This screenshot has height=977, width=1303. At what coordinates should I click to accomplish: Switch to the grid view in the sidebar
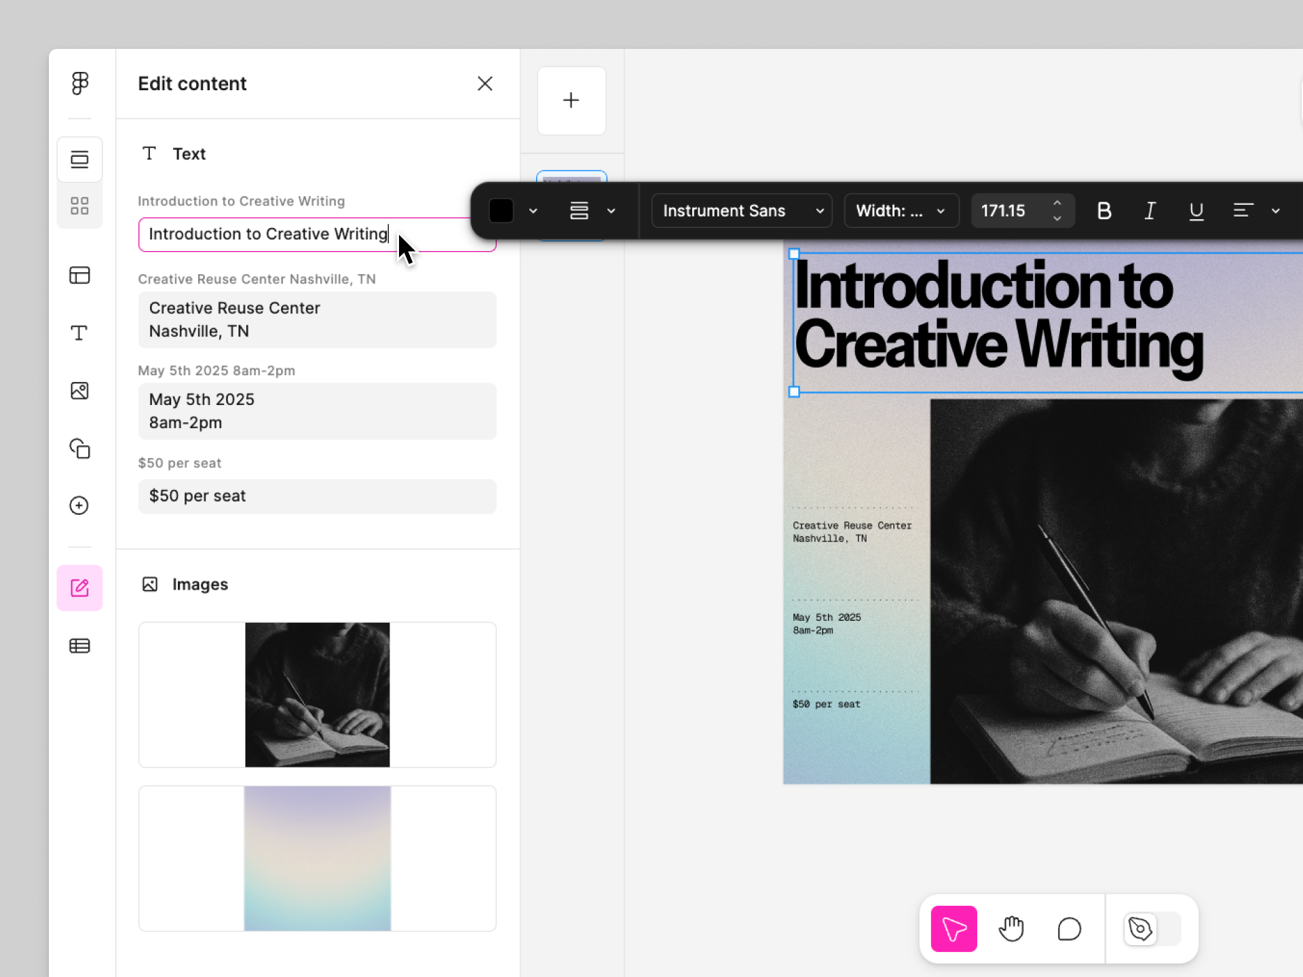click(x=79, y=206)
